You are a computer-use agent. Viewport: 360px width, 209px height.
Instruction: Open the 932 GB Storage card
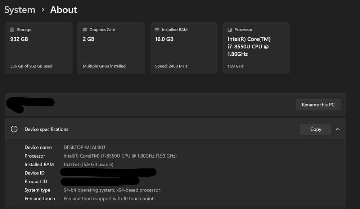point(39,48)
